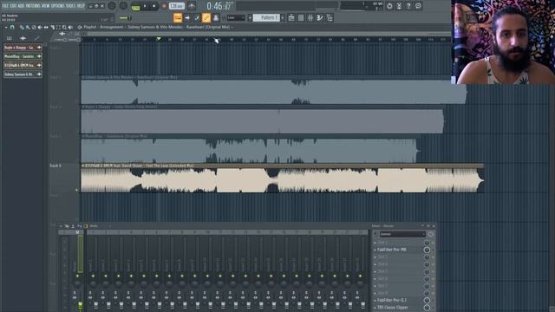Click the metronome icon beside the tempo

(191, 6)
